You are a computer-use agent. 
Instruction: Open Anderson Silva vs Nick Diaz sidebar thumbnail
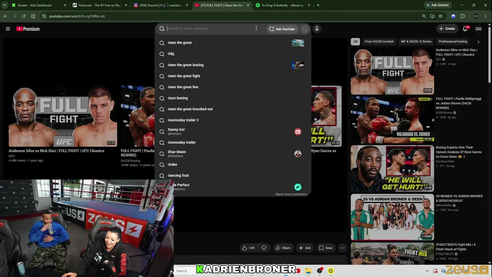coord(392,71)
